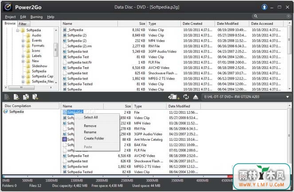Click the Softpedia Tested icon in compilation list
This screenshot has height=192, width=294.
[65, 172]
